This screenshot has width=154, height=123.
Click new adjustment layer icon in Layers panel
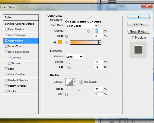coord(133,122)
